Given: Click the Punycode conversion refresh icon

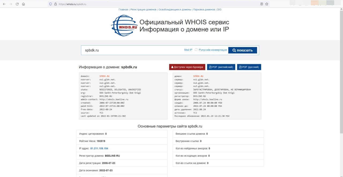Looking at the screenshot, I should point(196,50).
